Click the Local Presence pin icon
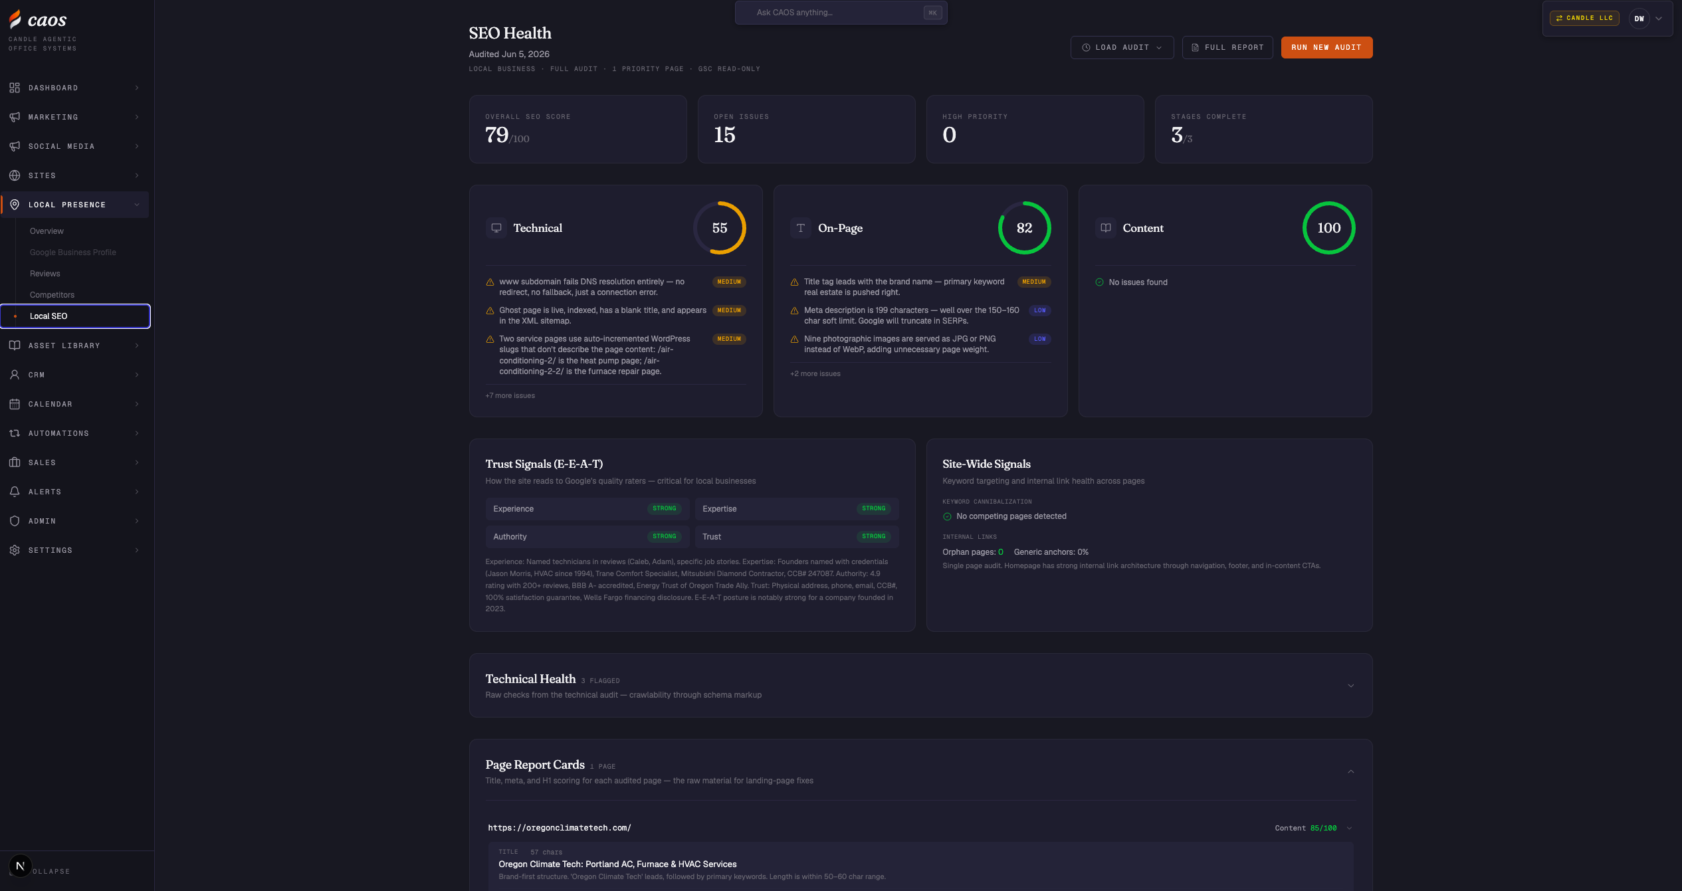This screenshot has width=1682, height=891. (15, 205)
